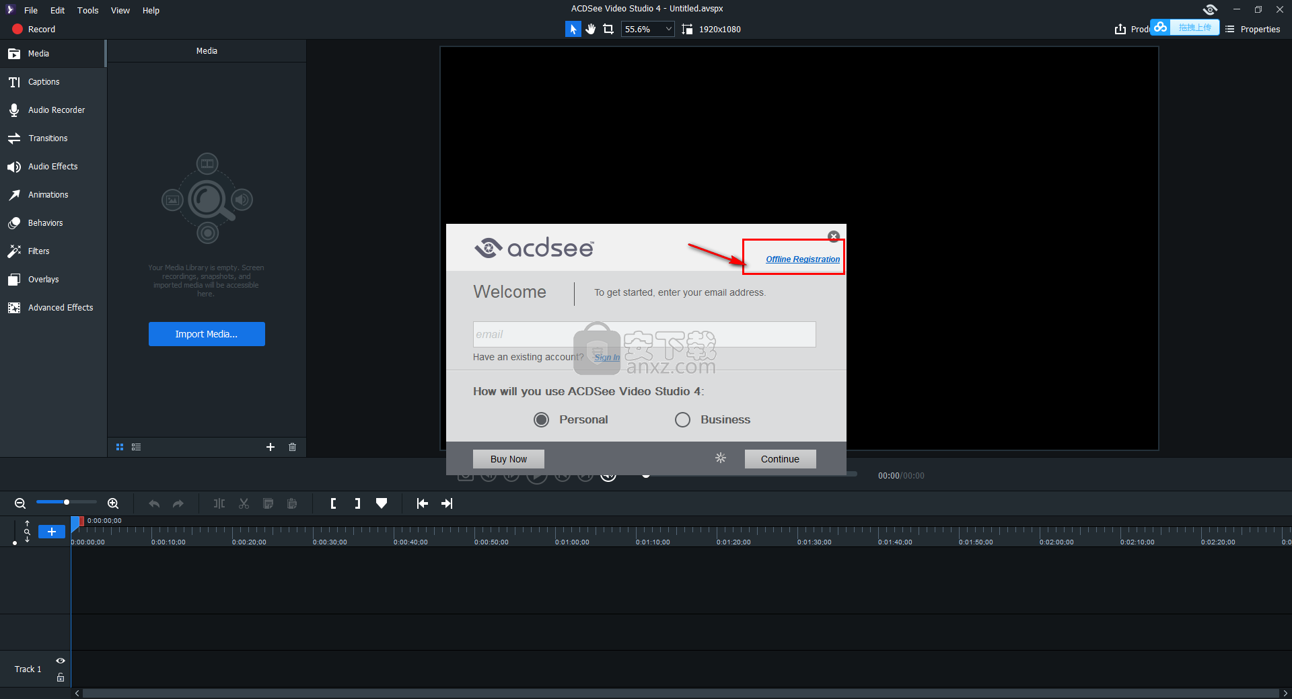Undo the last action
The height and width of the screenshot is (699, 1292).
tap(154, 503)
